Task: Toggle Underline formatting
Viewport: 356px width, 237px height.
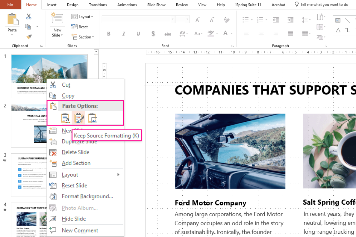Action: [138, 34]
